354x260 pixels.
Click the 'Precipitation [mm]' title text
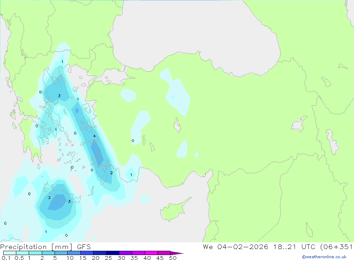[x=36, y=247]
